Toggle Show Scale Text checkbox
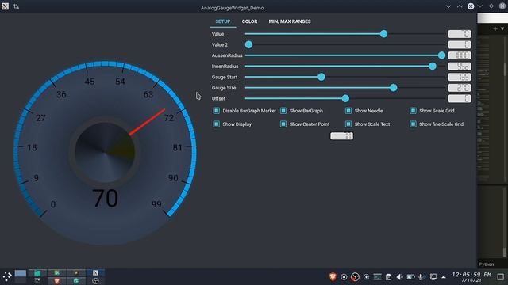 tap(348, 124)
